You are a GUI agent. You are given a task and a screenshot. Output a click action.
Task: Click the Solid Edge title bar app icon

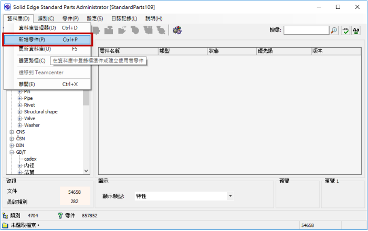tap(7, 7)
